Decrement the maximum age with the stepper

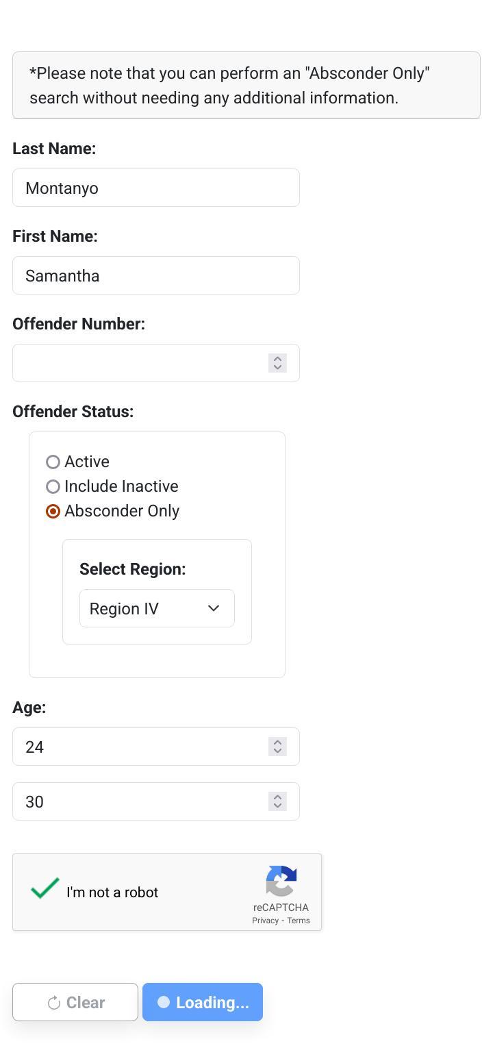[x=277, y=805]
